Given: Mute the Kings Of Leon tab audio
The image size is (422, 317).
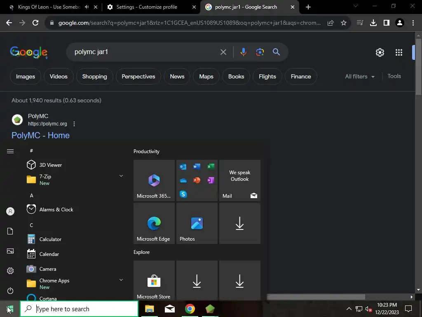Looking at the screenshot, I should point(87,7).
